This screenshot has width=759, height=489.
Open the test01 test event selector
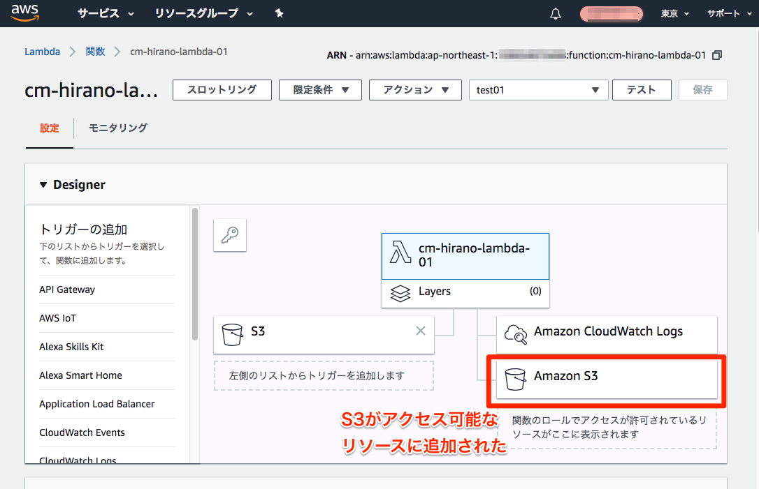[538, 90]
